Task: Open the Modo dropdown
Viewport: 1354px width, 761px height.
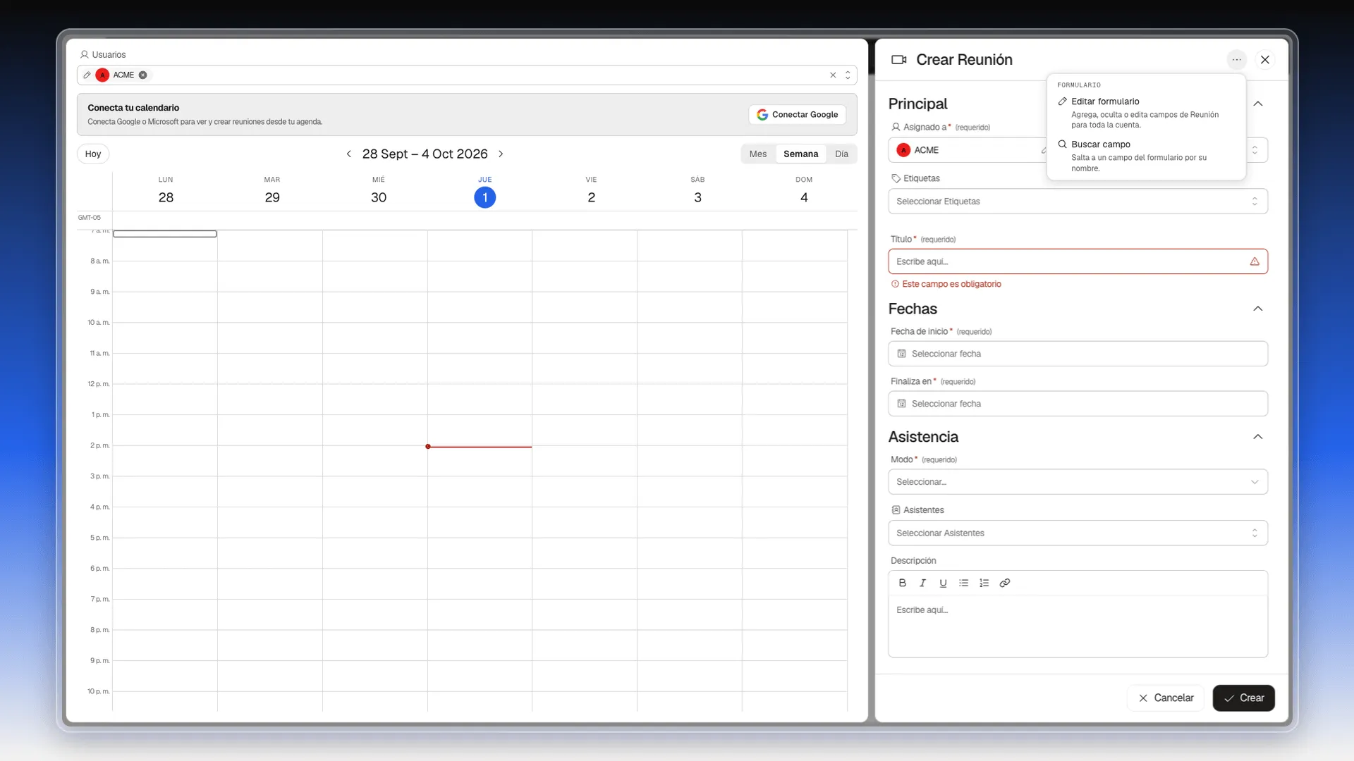Action: [1078, 482]
